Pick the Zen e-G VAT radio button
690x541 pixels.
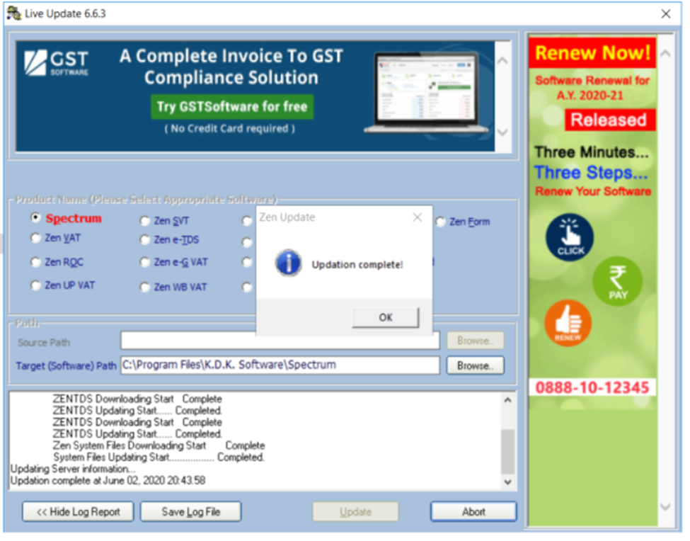144,262
